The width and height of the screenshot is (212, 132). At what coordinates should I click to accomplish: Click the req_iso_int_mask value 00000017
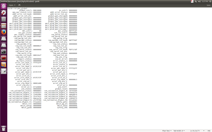click(37, 46)
